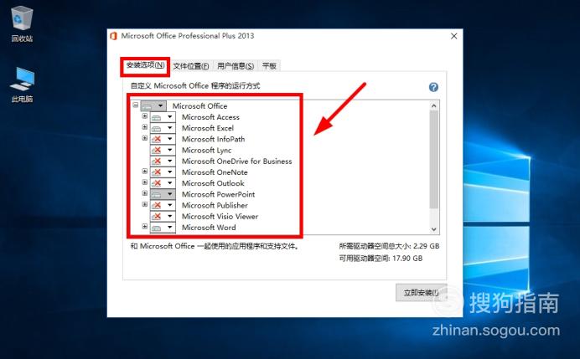Select the root Microsoft Office label

click(199, 106)
